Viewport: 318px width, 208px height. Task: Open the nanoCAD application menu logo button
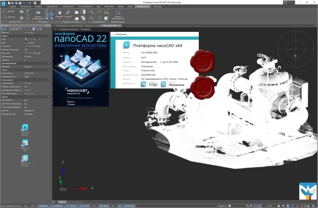3,4
